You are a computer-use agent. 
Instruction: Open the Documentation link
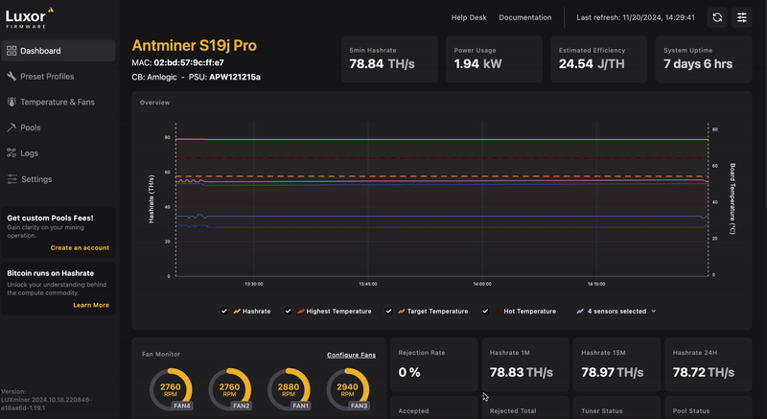[524, 17]
